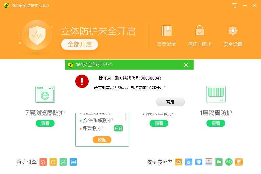Screen dimensions: 261x174
Task: Click 查看 under the entry protection card
Action: pyautogui.click(x=159, y=123)
